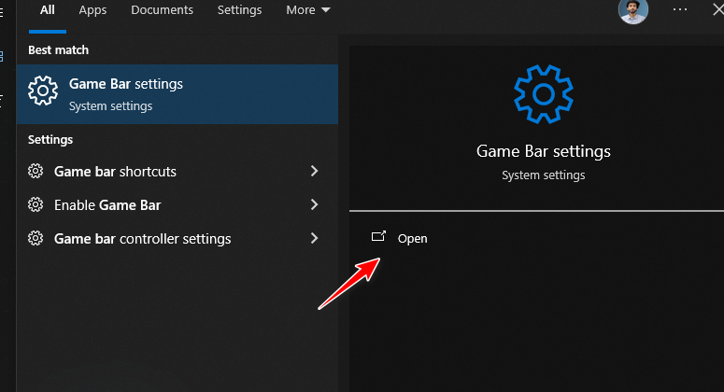The width and height of the screenshot is (724, 392).
Task: Click the Settings section heading
Action: pos(50,139)
